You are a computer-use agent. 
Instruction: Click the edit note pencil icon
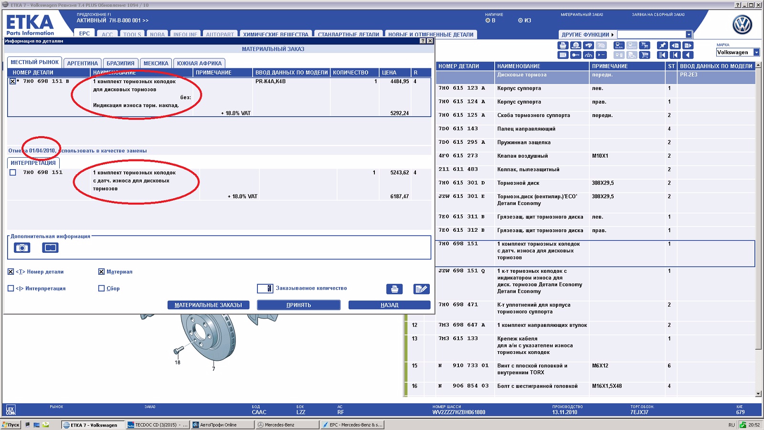(421, 289)
